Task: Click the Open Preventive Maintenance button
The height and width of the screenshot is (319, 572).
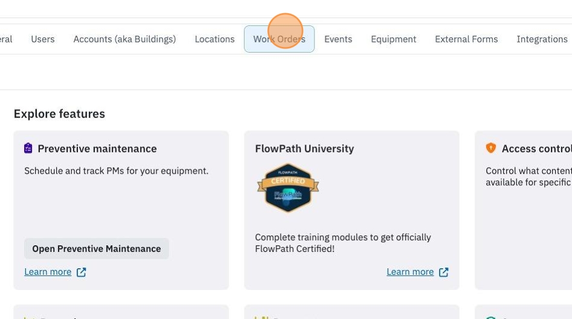Action: click(97, 249)
